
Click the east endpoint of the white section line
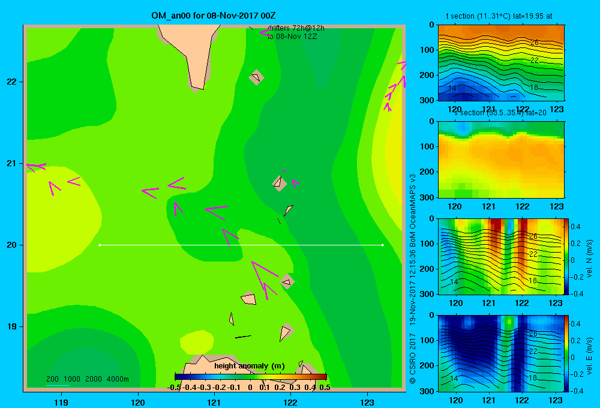point(383,245)
